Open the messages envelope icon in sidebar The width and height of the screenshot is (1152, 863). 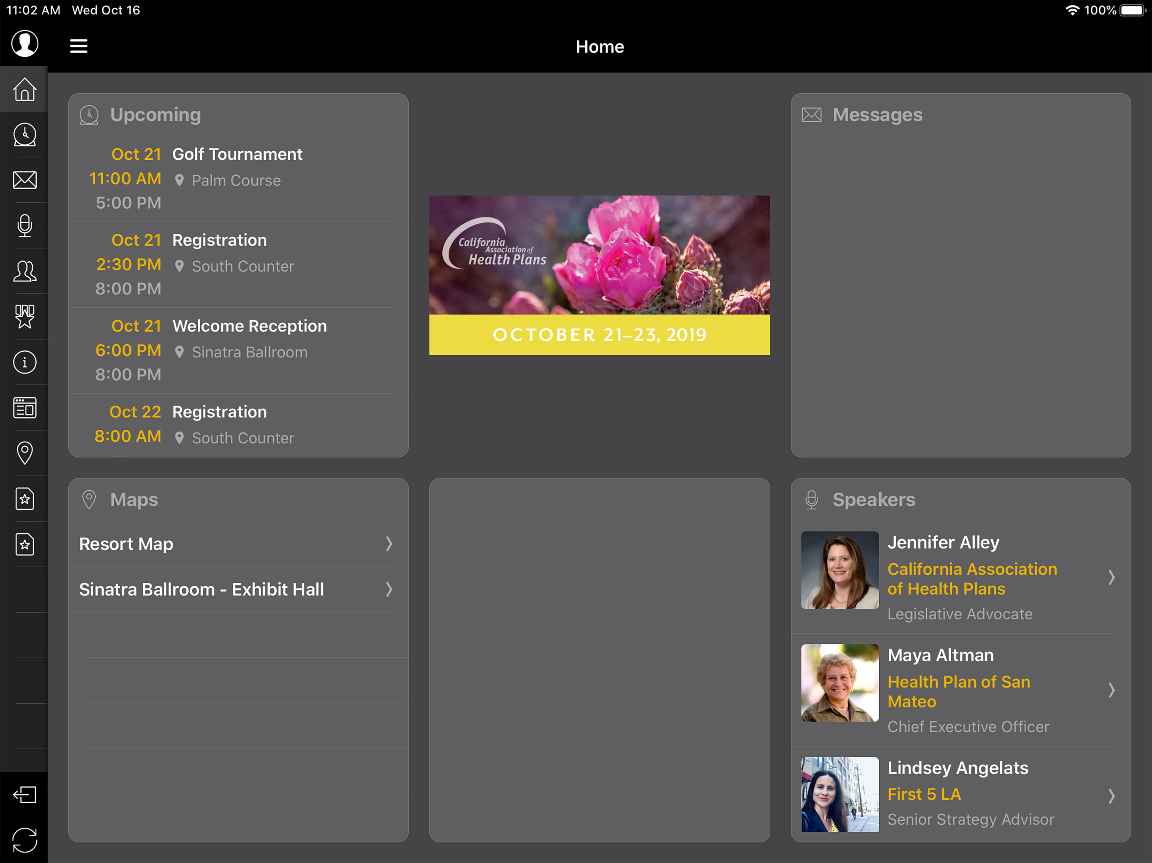[x=24, y=180]
